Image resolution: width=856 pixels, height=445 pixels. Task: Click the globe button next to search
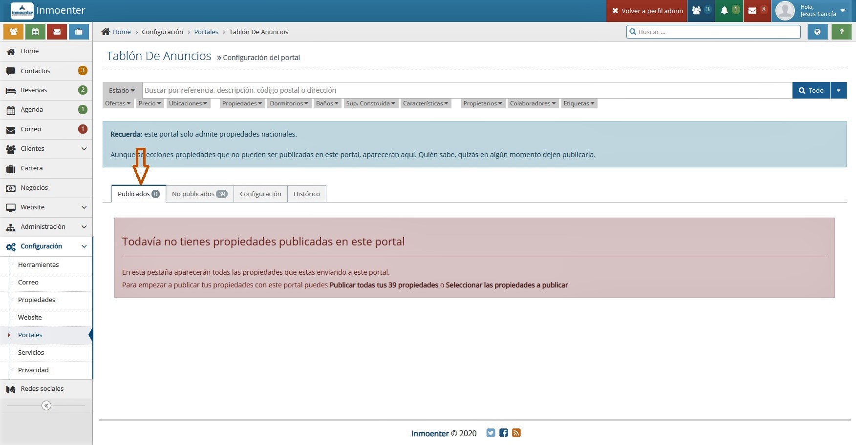tap(817, 32)
